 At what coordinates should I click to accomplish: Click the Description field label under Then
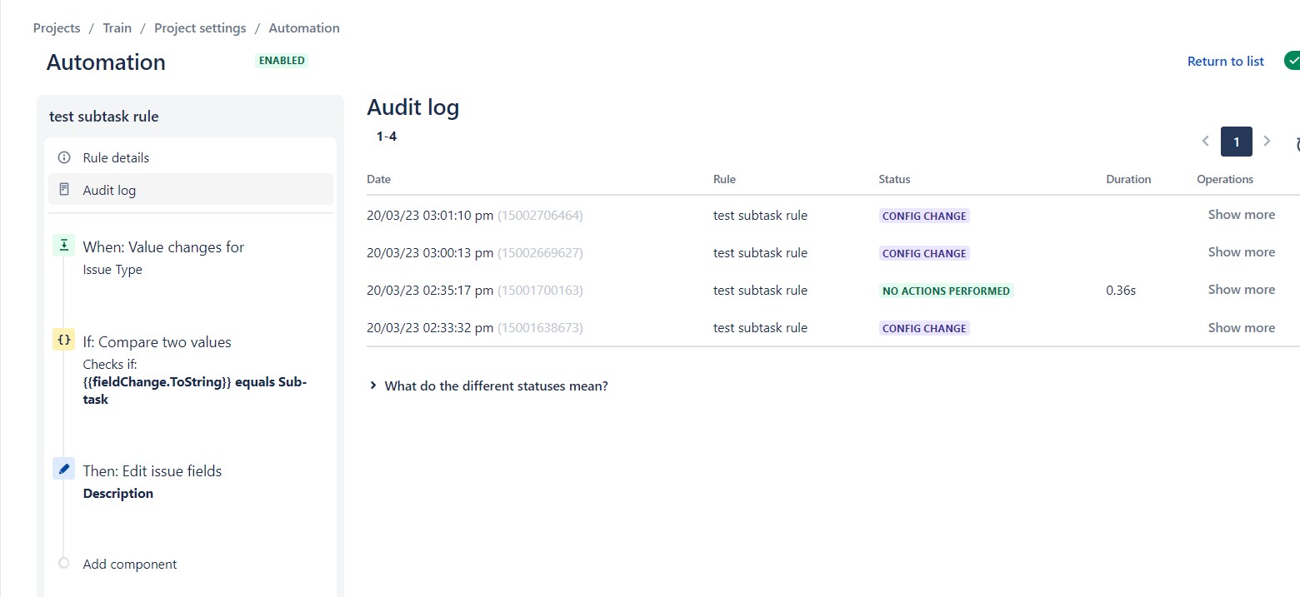pyautogui.click(x=118, y=494)
